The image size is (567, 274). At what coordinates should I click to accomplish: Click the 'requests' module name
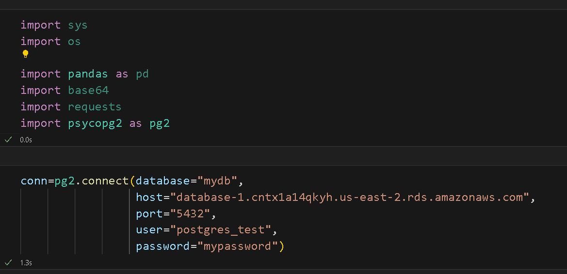(x=95, y=107)
